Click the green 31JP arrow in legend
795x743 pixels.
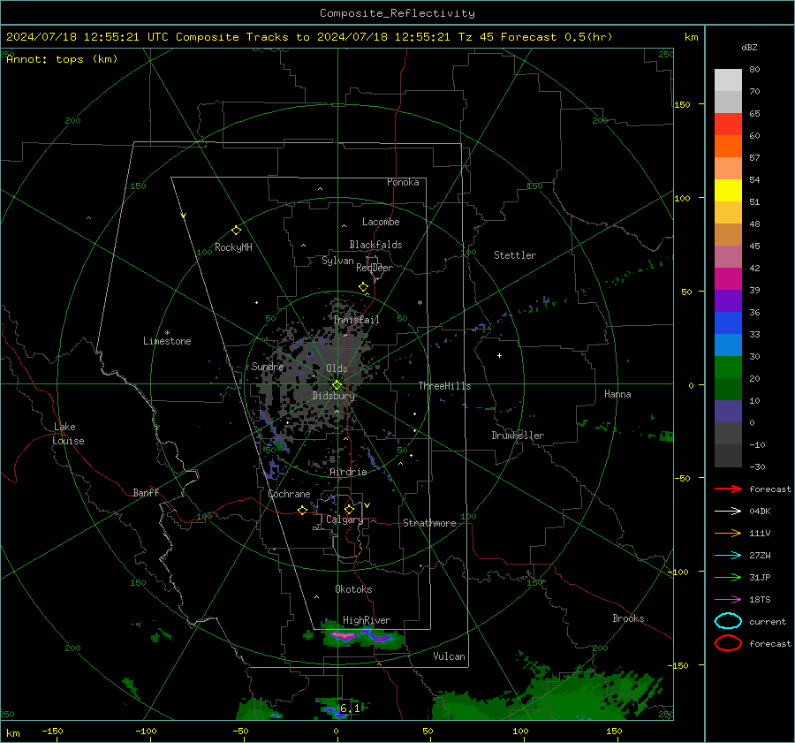[728, 577]
